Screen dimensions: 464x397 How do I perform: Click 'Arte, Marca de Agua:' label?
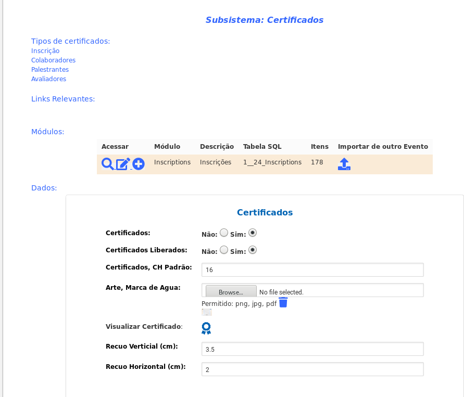[143, 288]
